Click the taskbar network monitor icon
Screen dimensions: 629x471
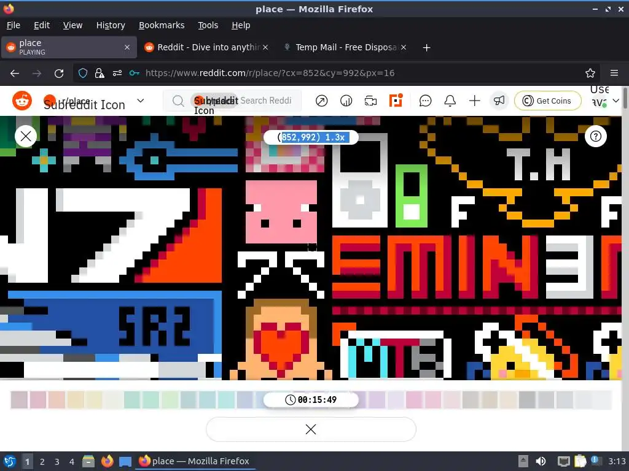tap(564, 461)
